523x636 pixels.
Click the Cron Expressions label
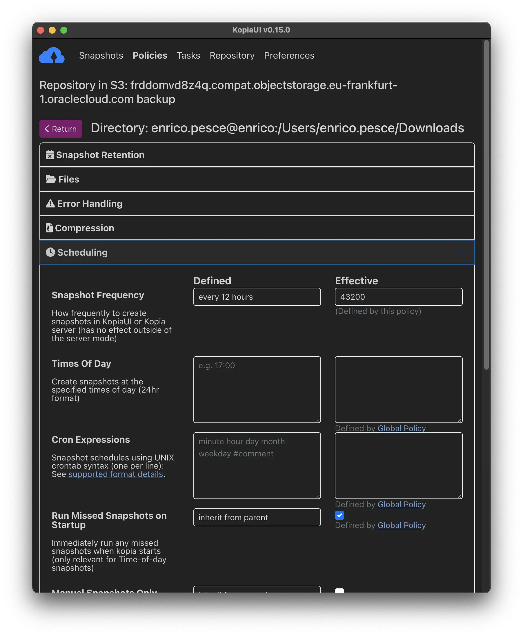[91, 439]
